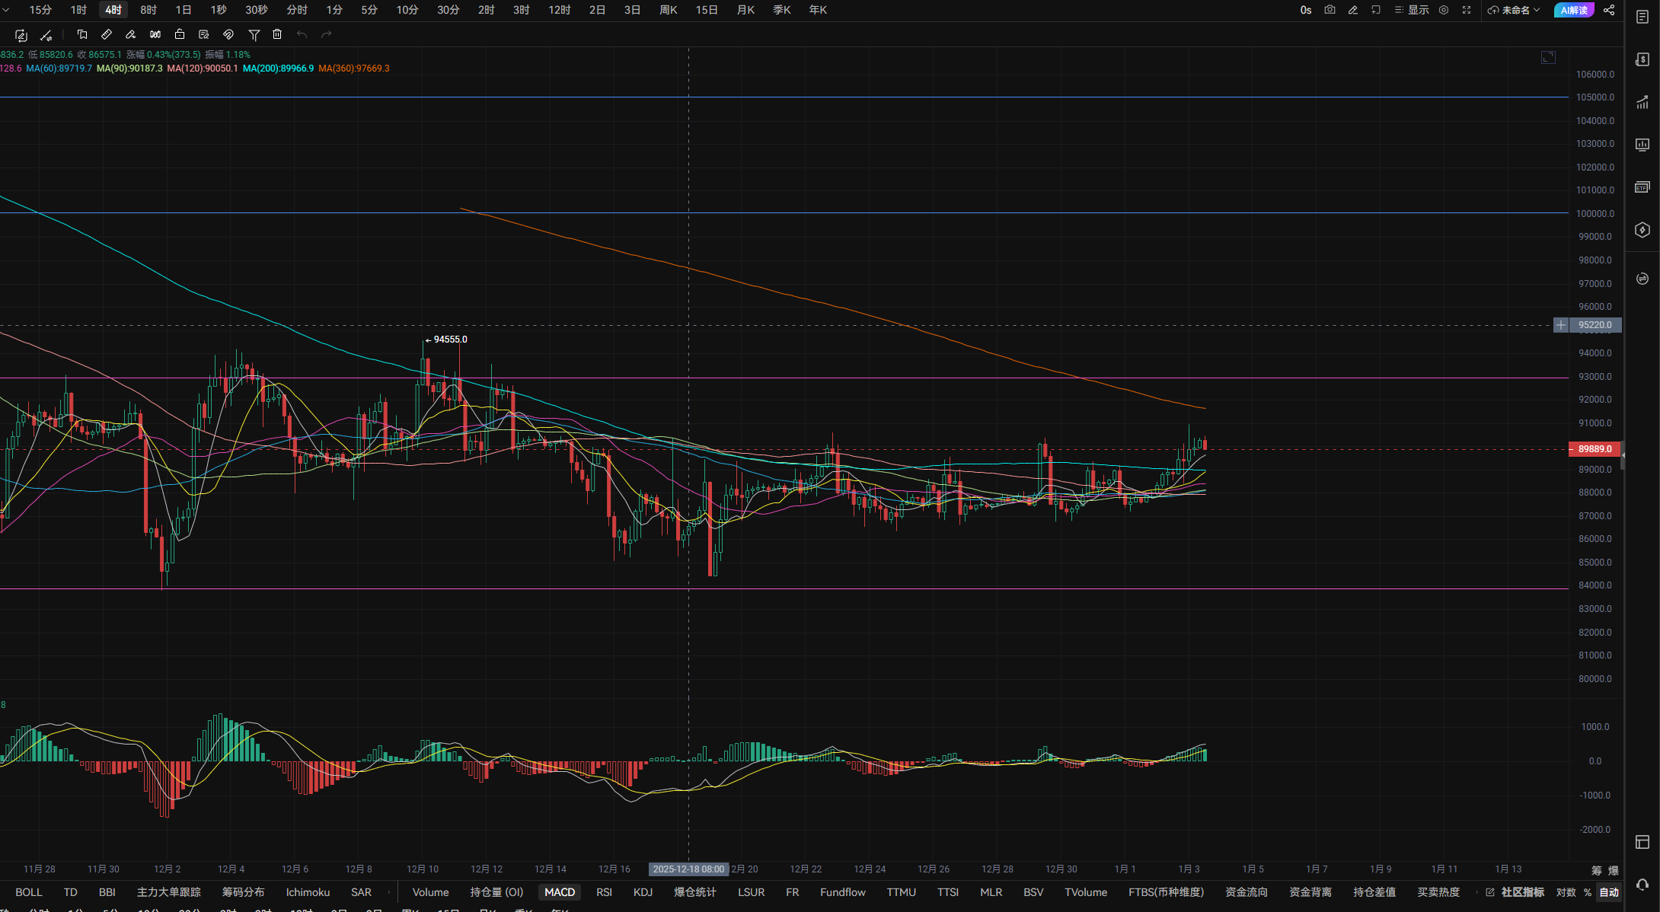Take a chart screenshot with camera icon
The width and height of the screenshot is (1660, 912).
click(x=1330, y=10)
